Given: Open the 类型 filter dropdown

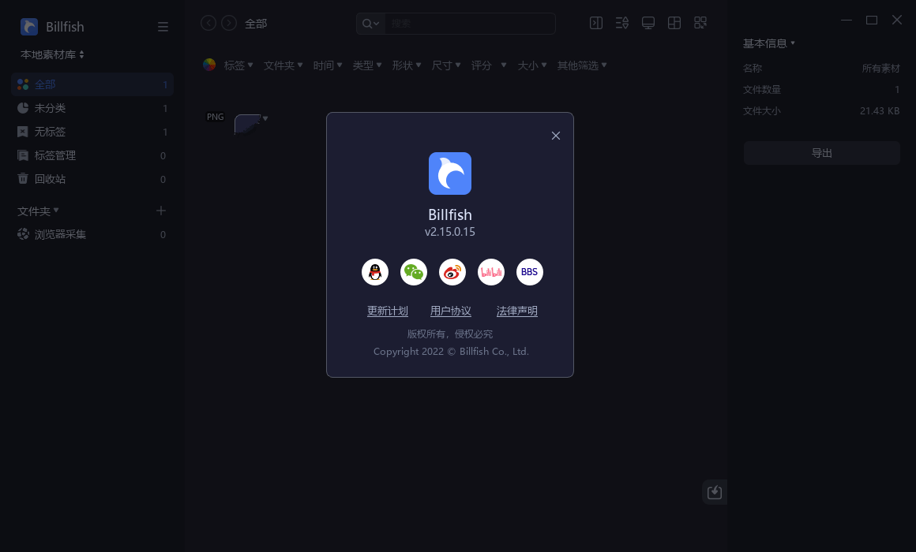Looking at the screenshot, I should click(x=366, y=65).
